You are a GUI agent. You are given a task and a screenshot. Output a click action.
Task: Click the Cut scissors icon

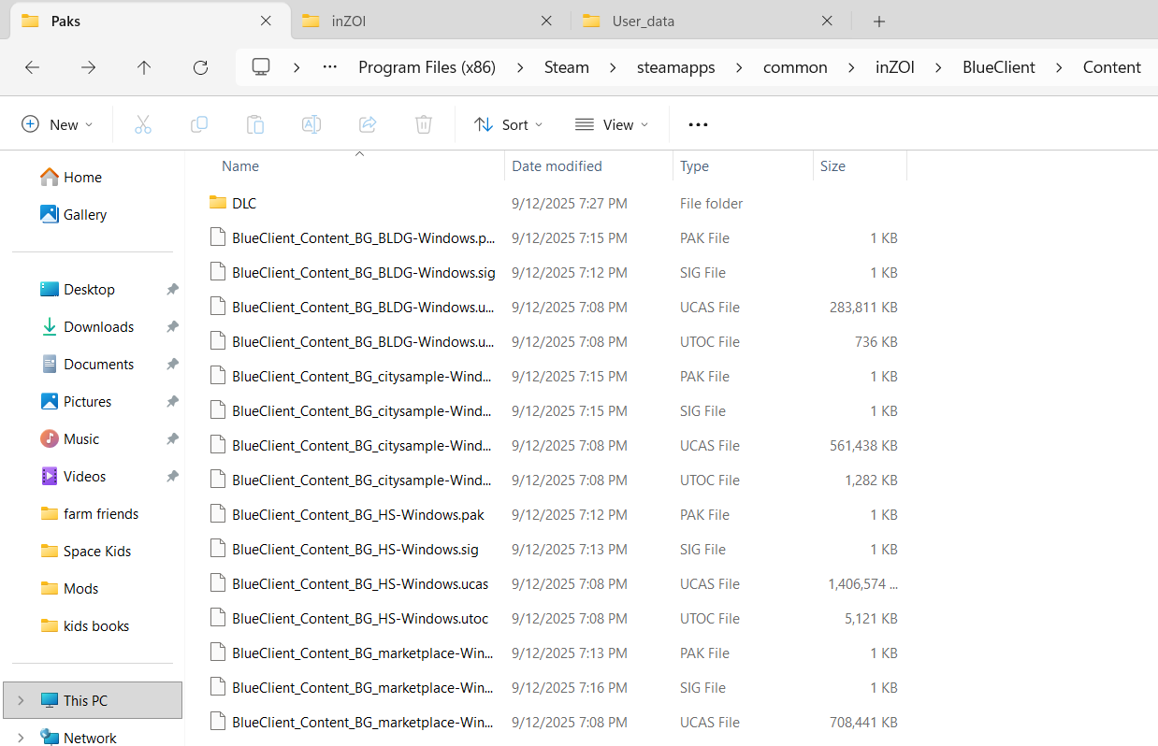tap(143, 124)
